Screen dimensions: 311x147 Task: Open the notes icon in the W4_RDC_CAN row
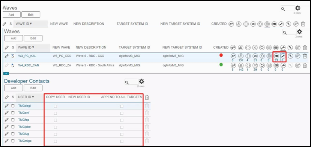297,65
